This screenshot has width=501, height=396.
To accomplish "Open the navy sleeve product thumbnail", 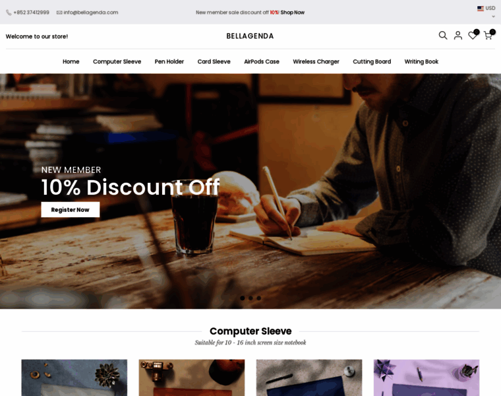I will point(309,378).
